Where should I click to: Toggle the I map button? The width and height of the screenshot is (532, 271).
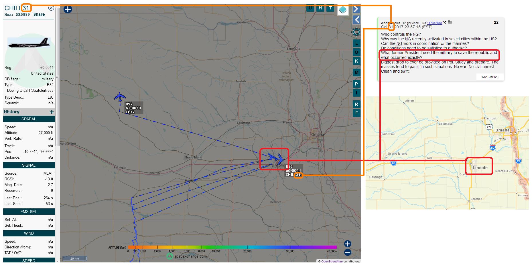coord(356,93)
